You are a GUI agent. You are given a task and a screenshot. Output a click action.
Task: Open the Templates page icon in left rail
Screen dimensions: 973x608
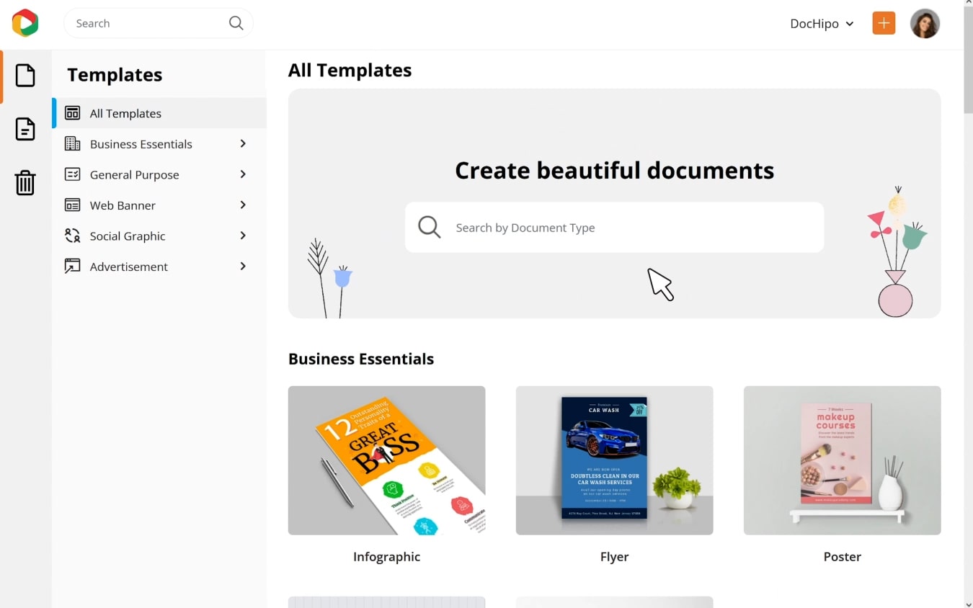point(25,76)
